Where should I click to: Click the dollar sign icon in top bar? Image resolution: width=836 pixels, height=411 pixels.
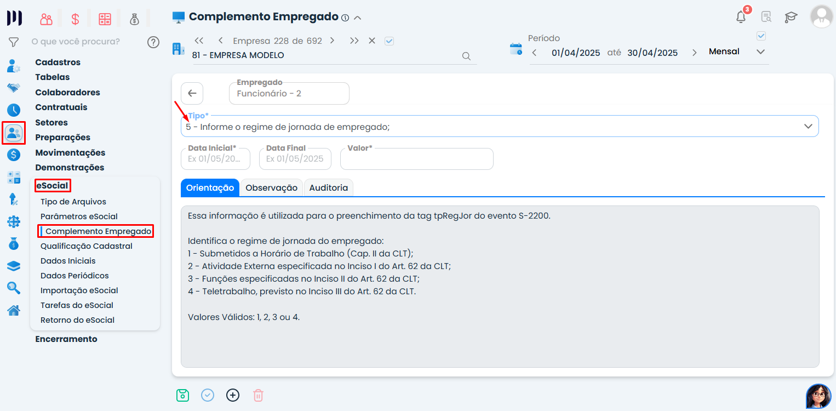76,19
